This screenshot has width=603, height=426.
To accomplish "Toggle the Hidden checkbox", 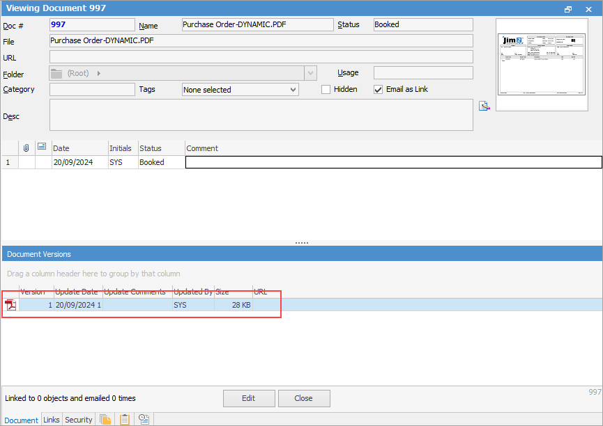I will click(x=326, y=90).
